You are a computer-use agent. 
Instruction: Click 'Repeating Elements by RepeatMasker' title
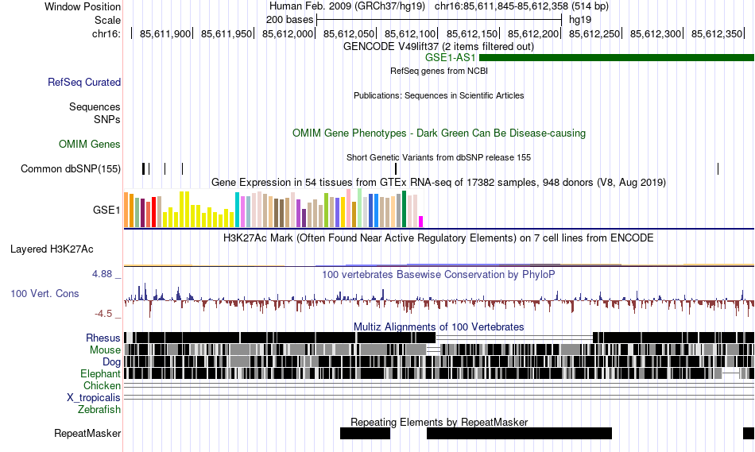pos(439,422)
